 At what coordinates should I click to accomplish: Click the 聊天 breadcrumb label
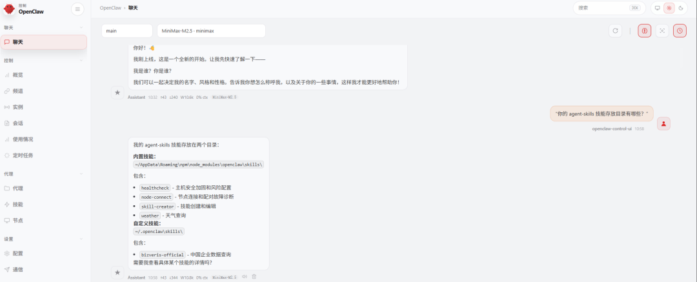click(133, 8)
